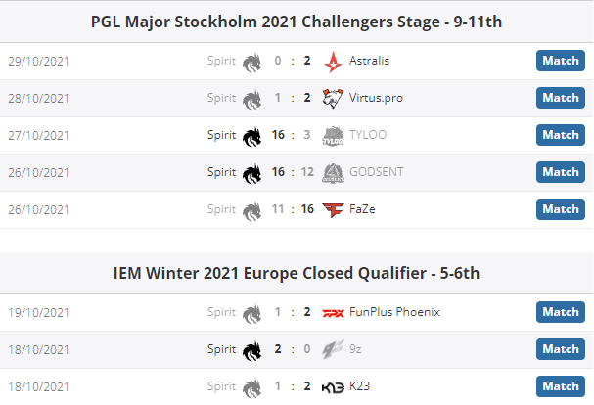The height and width of the screenshot is (405, 594).
Task: Select the FunPlus Phoenix team name
Action: coord(394,312)
